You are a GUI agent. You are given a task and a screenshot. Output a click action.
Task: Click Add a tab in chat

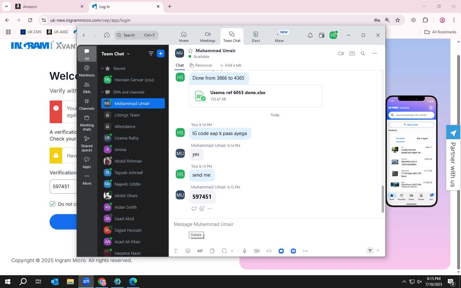tap(230, 65)
